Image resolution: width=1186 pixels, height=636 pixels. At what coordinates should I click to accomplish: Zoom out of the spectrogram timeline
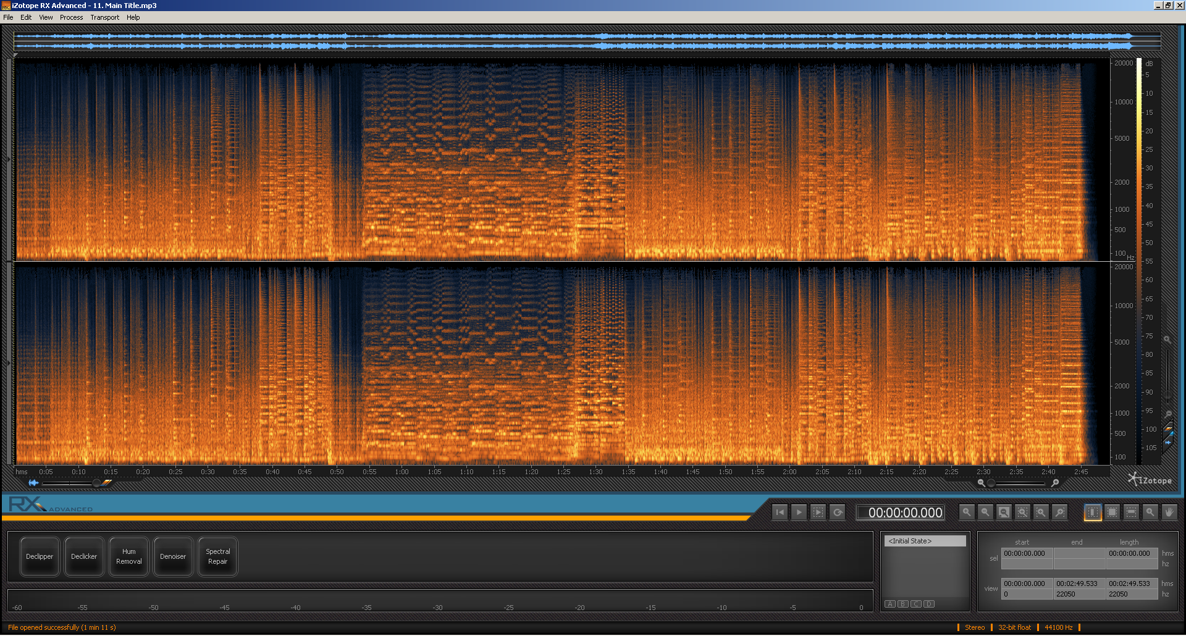coord(985,512)
